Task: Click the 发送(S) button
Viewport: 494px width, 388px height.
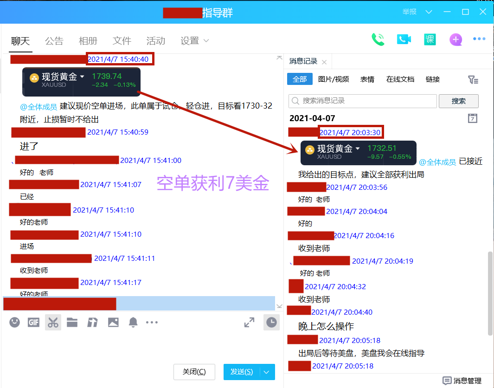Action: coord(242,372)
